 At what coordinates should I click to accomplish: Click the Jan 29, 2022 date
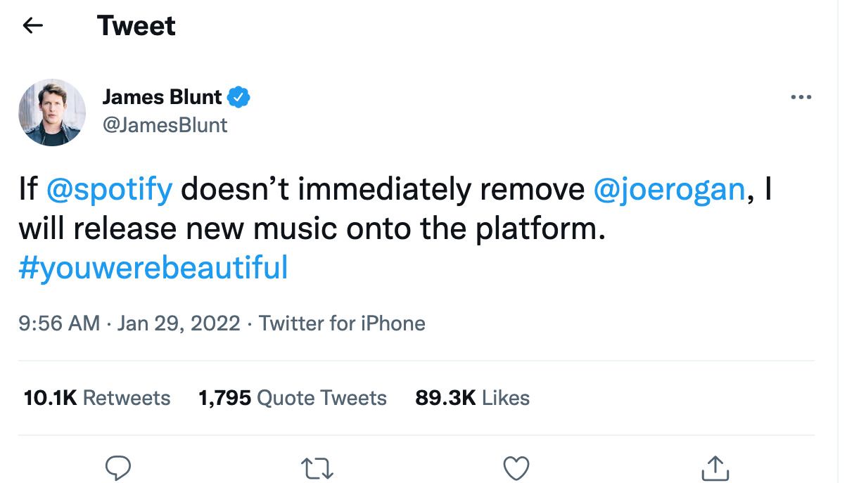click(x=178, y=323)
